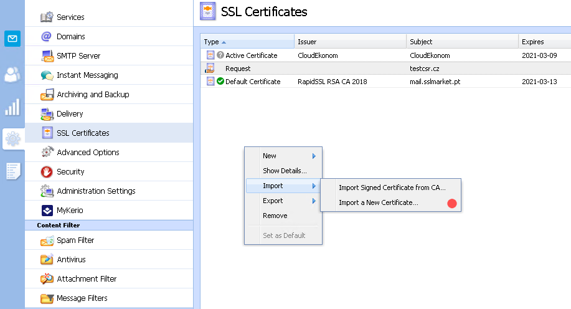571x309 pixels.
Task: Open the Attachment Filter page
Action: tap(109, 278)
